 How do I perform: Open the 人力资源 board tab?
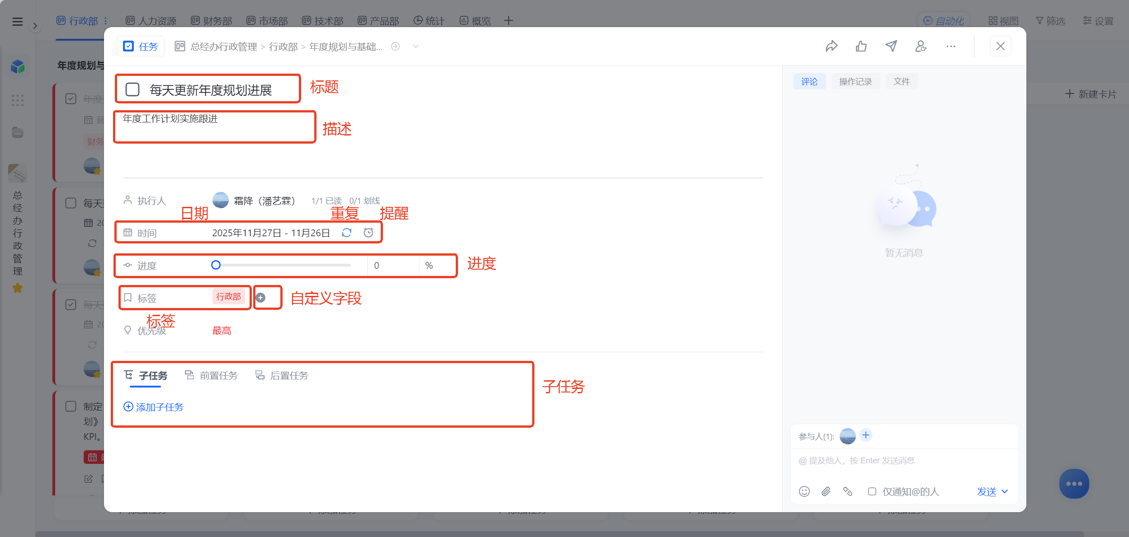click(151, 21)
